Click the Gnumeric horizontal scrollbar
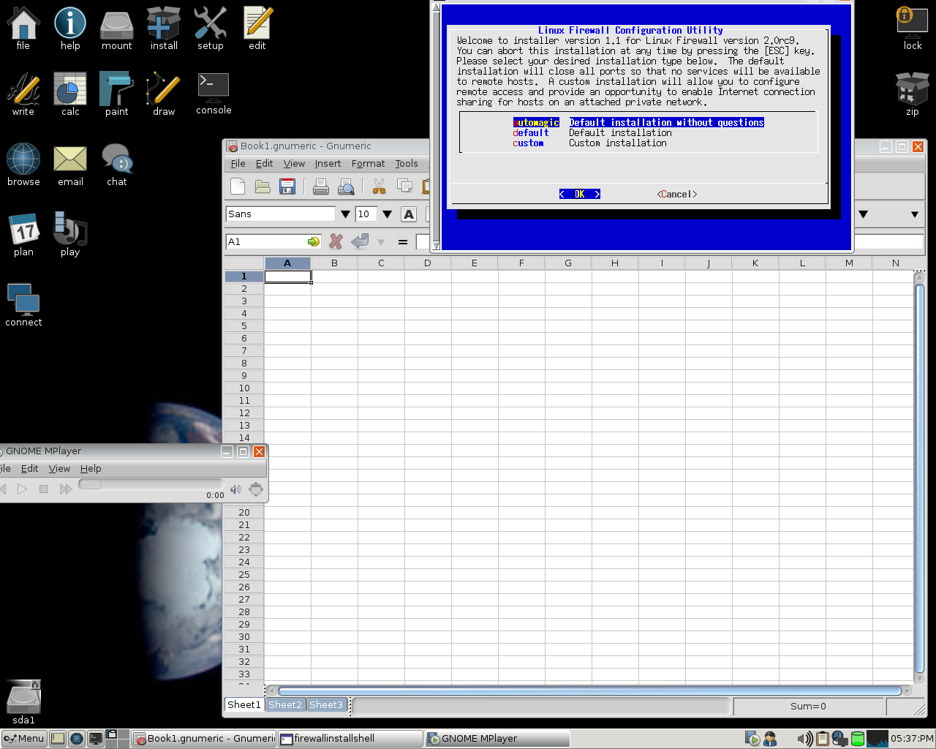This screenshot has width=936, height=749. (x=589, y=690)
